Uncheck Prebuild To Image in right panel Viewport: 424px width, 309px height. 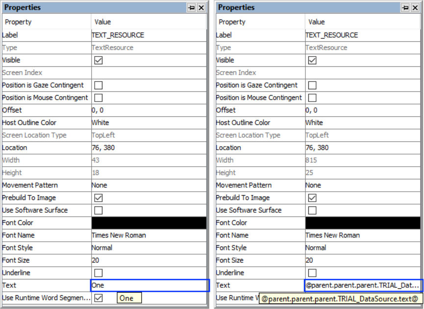(x=312, y=198)
